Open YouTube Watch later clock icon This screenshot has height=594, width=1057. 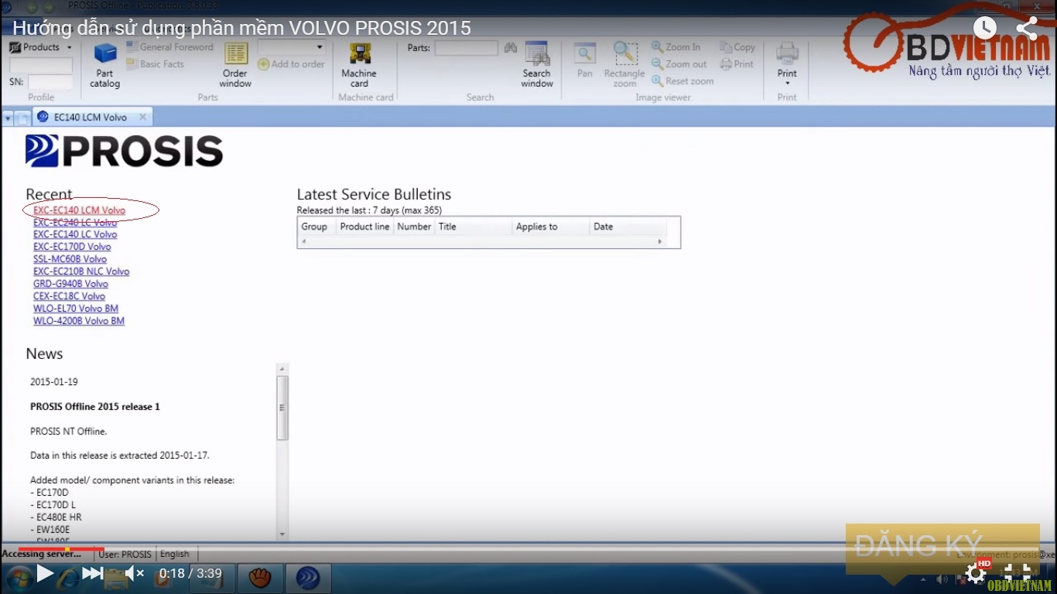coord(984,29)
